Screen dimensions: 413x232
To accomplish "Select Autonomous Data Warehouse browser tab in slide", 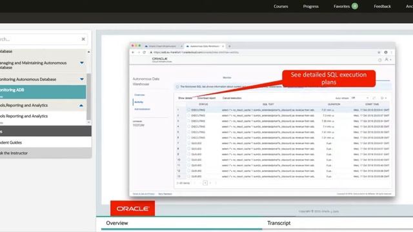I will click(205, 46).
